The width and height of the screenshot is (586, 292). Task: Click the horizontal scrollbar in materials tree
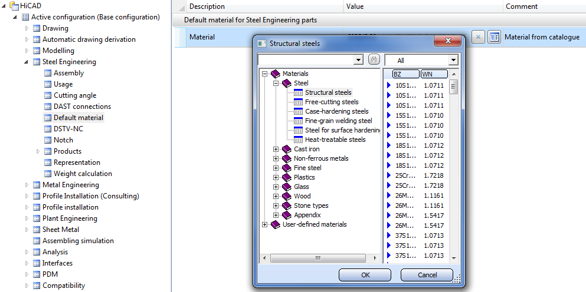coord(317,258)
